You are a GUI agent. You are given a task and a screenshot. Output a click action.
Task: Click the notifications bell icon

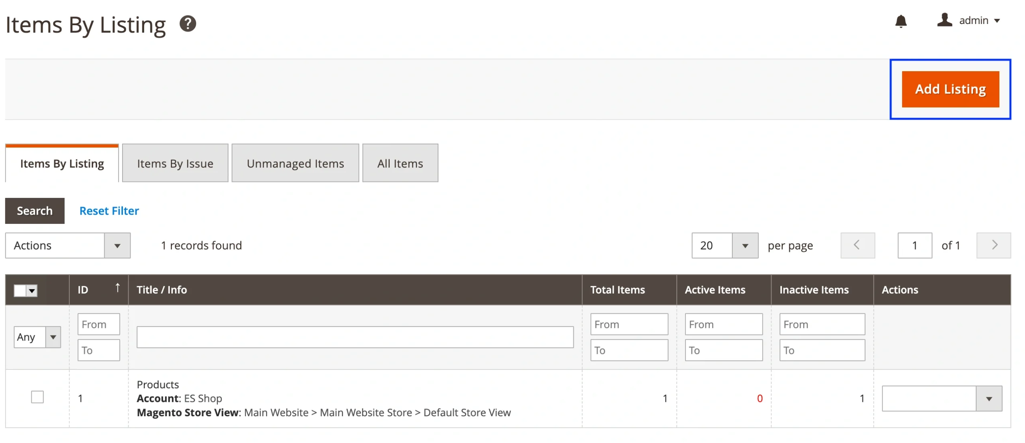[900, 21]
